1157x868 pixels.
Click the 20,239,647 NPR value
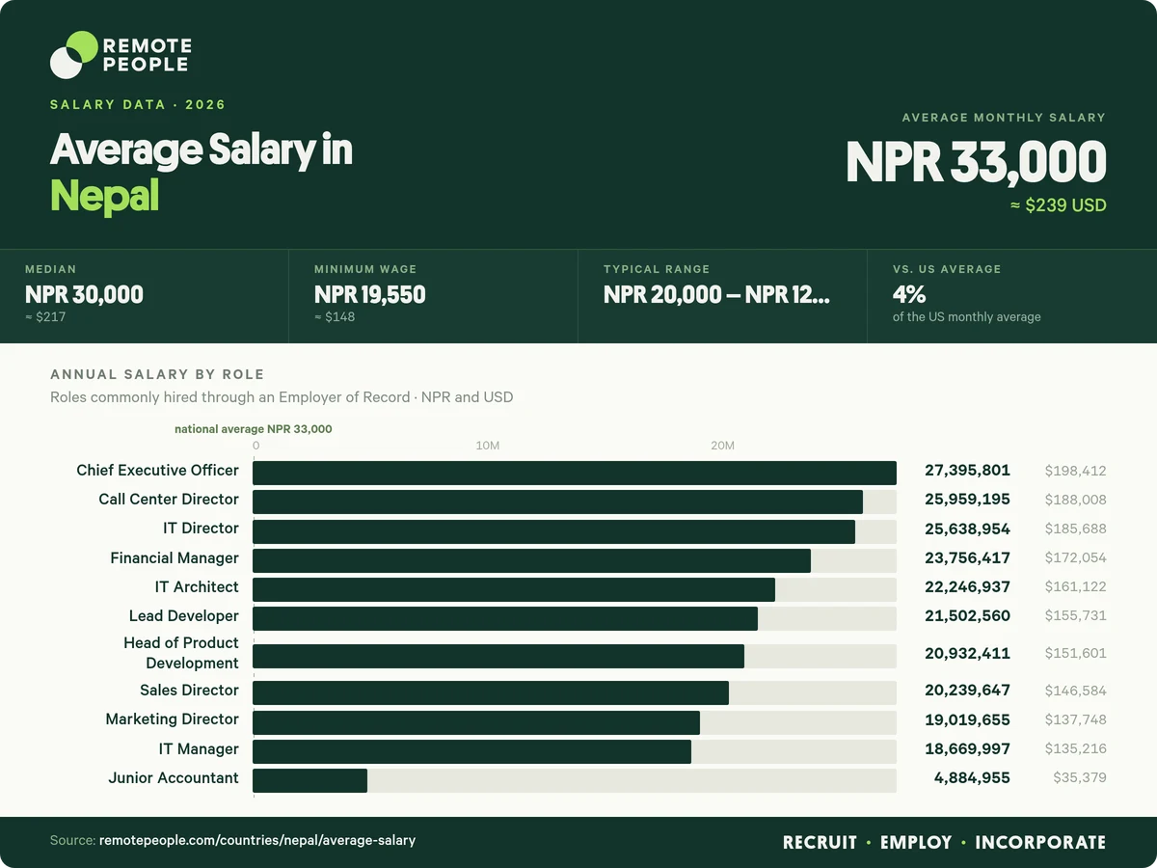(967, 691)
